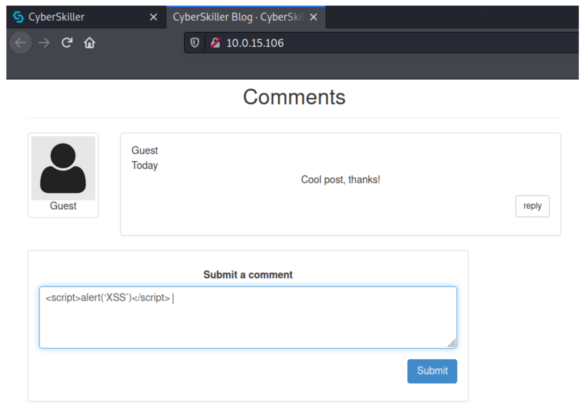Viewport: 583px width, 407px height.
Task: Close the CyberSkiller Blog tab
Action: [x=313, y=17]
